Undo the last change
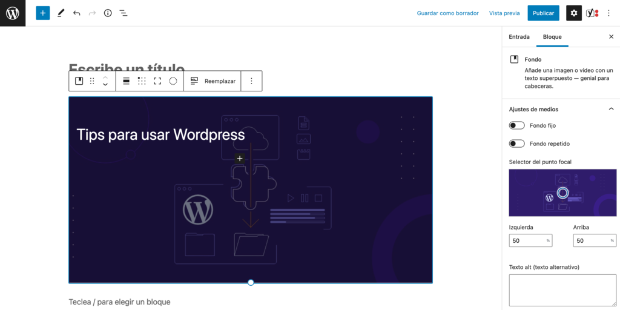The width and height of the screenshot is (620, 310). pos(76,13)
